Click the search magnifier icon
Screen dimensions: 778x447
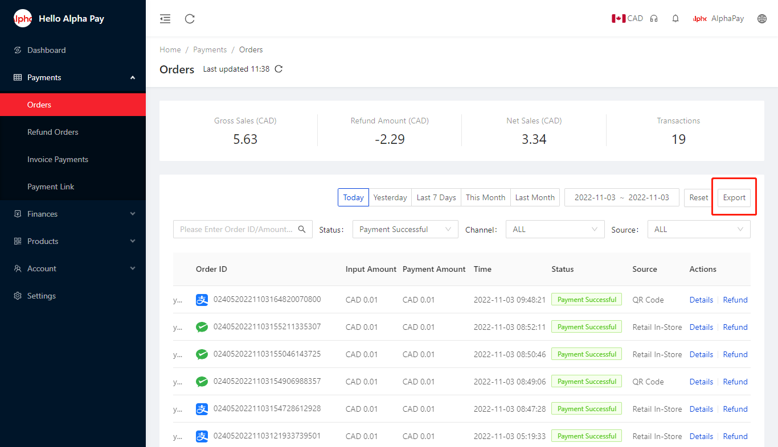[302, 229]
